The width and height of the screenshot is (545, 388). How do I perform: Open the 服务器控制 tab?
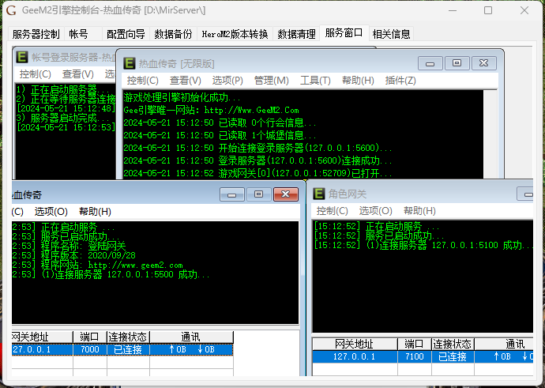coord(36,34)
